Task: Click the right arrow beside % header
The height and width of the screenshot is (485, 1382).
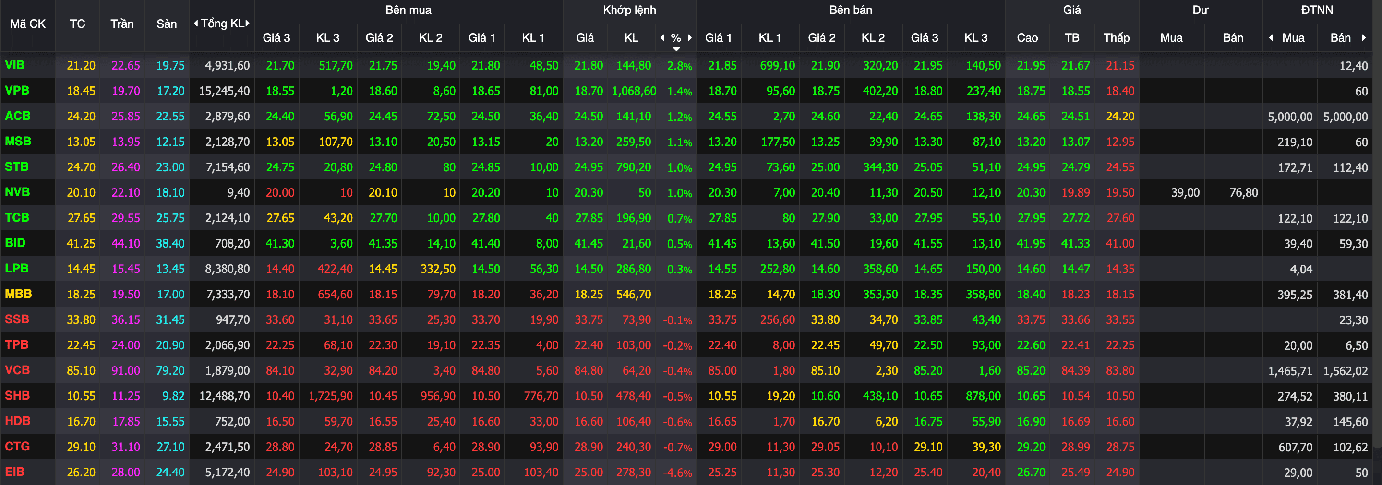Action: point(689,37)
